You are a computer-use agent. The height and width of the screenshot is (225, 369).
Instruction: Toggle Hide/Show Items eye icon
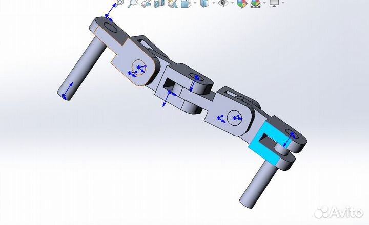coord(223,3)
